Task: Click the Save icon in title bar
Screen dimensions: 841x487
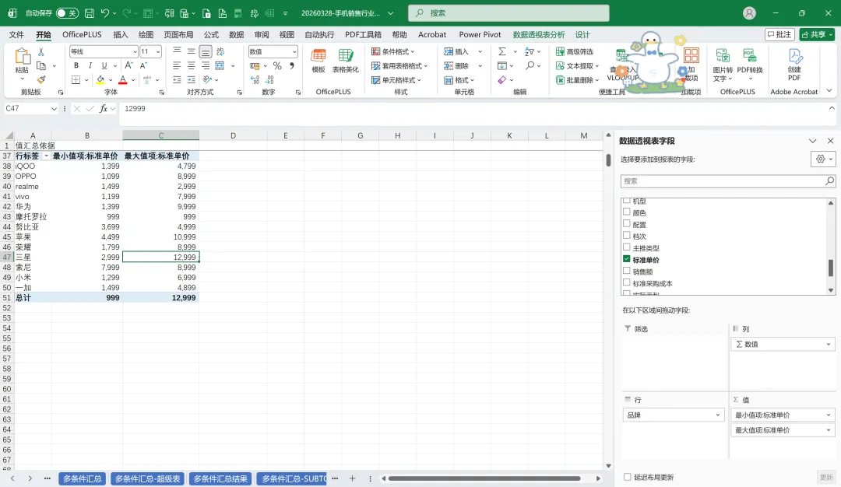Action: coord(90,13)
